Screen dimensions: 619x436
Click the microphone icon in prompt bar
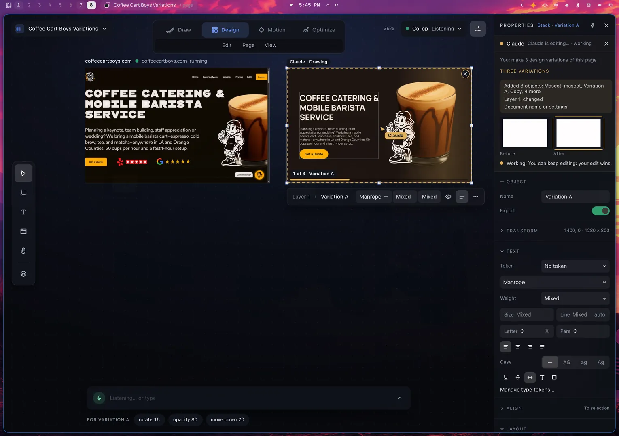click(99, 398)
